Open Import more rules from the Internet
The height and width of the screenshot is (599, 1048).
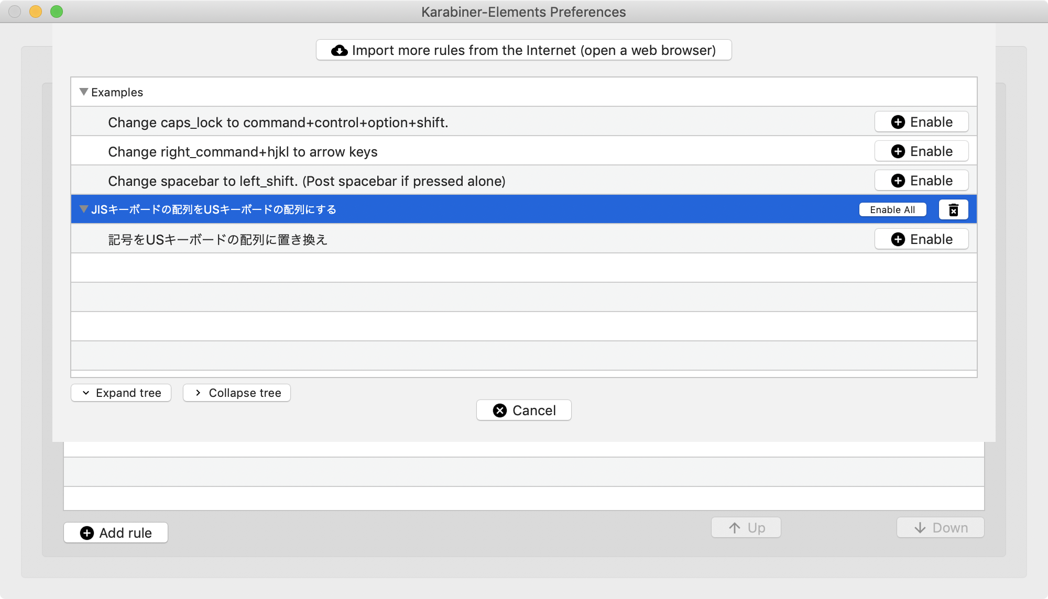point(523,50)
